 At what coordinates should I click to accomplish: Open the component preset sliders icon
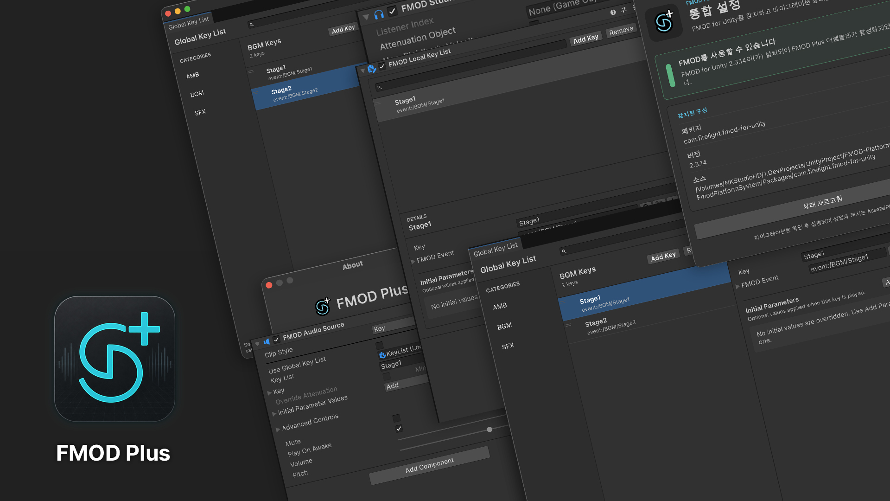coord(623,10)
